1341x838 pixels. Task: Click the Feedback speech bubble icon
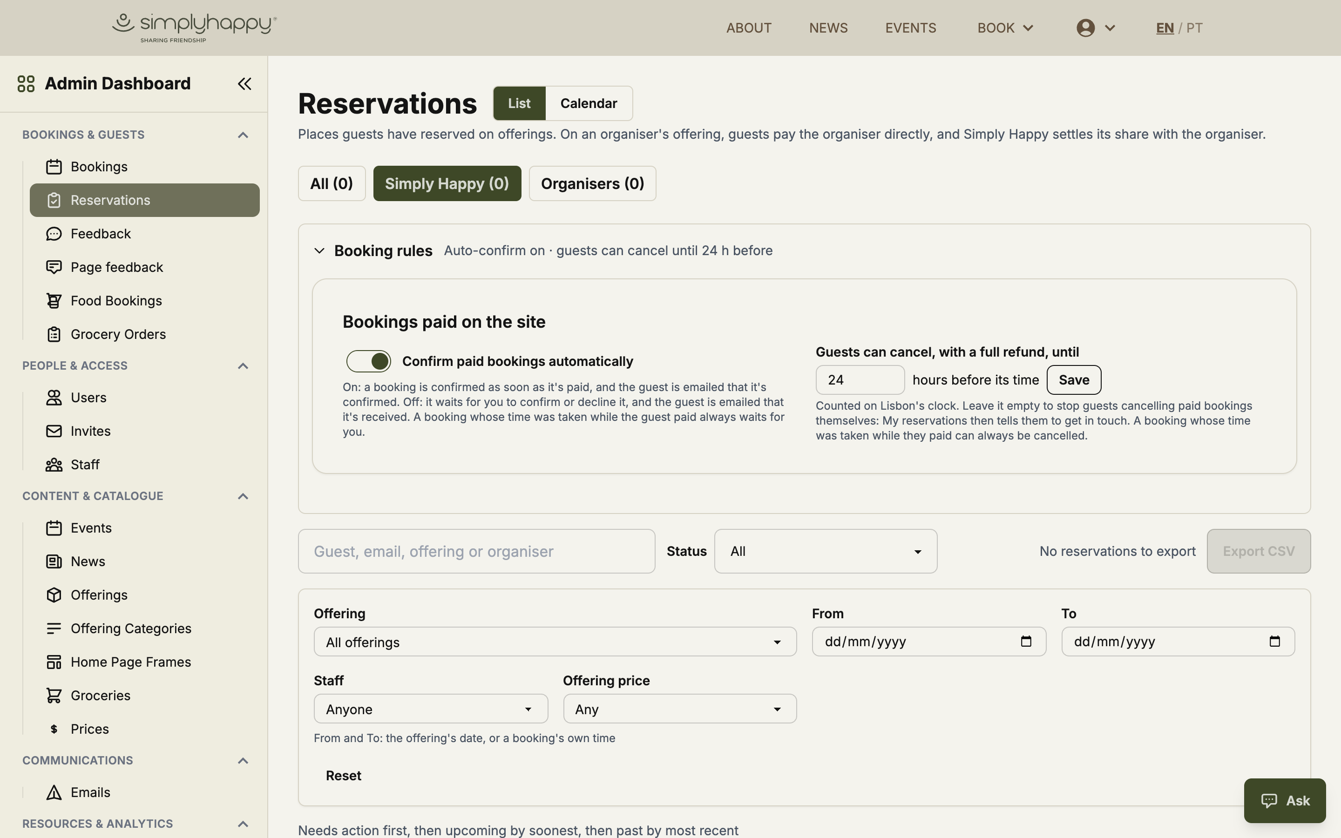click(x=54, y=234)
